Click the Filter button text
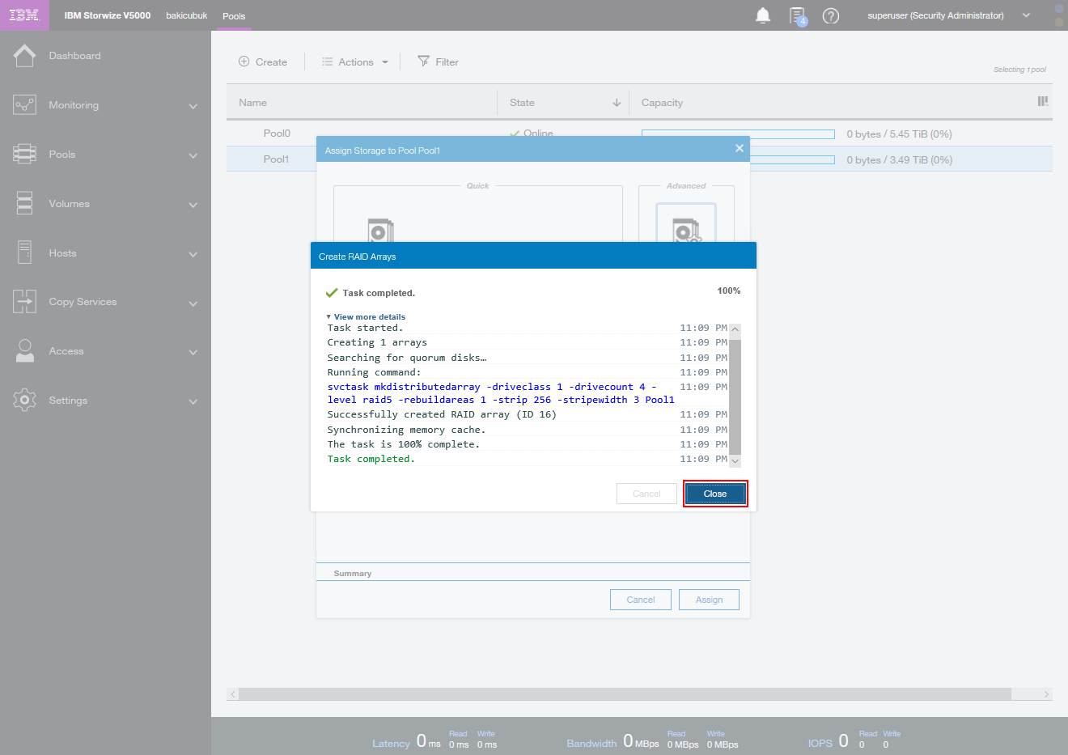 [x=447, y=62]
